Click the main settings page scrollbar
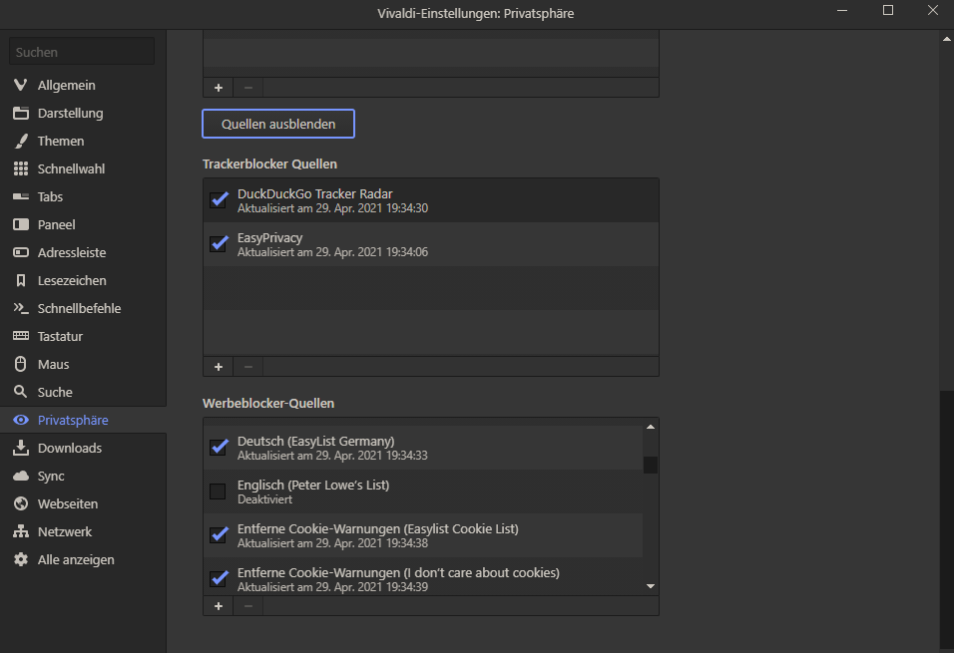The height and width of the screenshot is (653, 954). tap(946, 518)
